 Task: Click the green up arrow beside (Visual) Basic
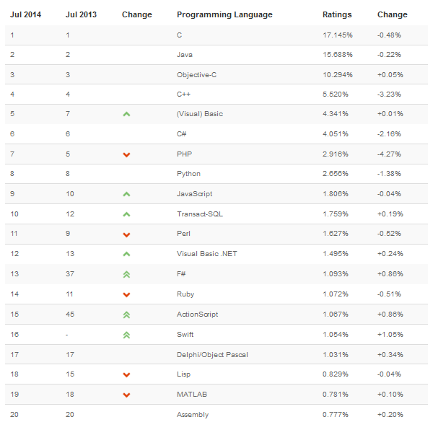126,114
